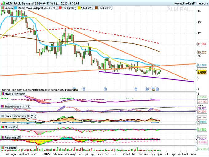Open the document event icon near October 2022
The image size is (209, 157).
coord(105,89)
